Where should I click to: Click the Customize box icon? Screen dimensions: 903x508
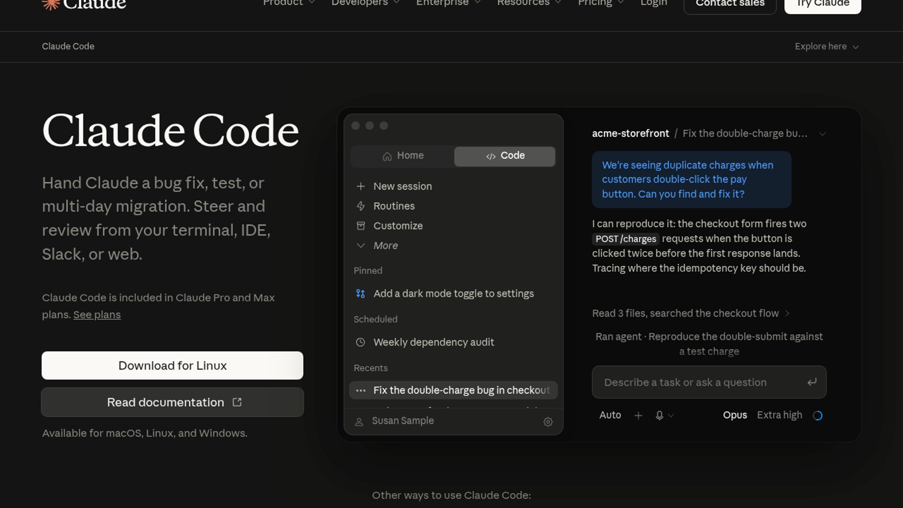click(361, 226)
